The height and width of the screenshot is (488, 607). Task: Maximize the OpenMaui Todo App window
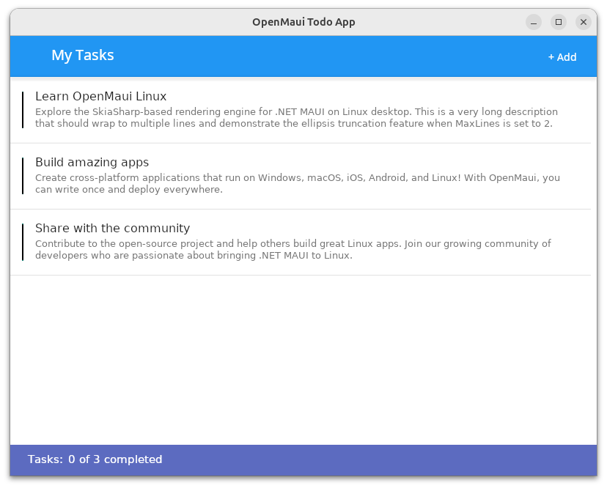558,22
